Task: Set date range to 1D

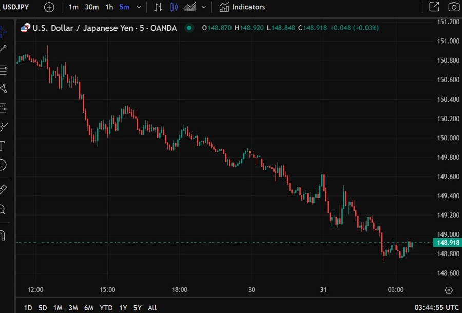Action: [x=28, y=308]
